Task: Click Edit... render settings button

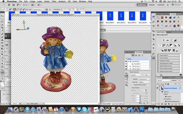Action: [x=147, y=75]
